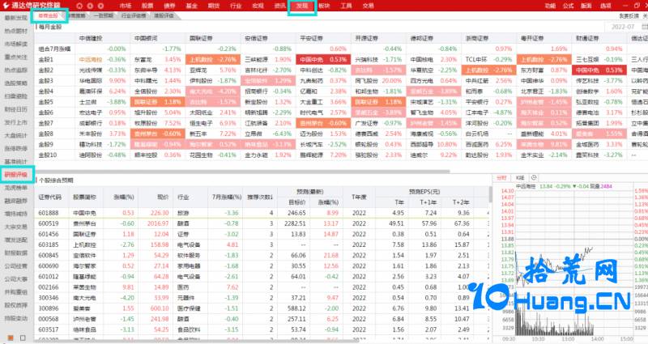Open 最新发现 in left sidebar

click(x=15, y=18)
